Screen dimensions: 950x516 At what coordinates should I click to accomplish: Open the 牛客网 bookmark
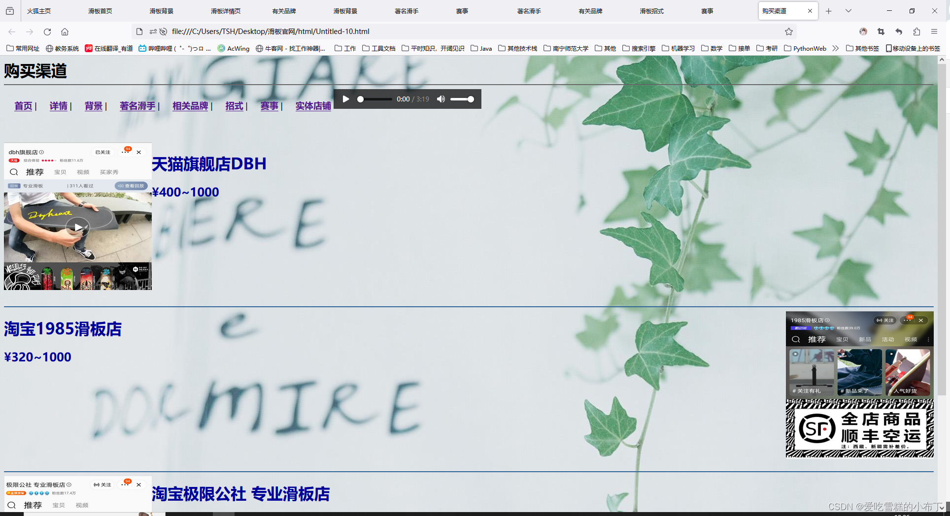click(290, 48)
